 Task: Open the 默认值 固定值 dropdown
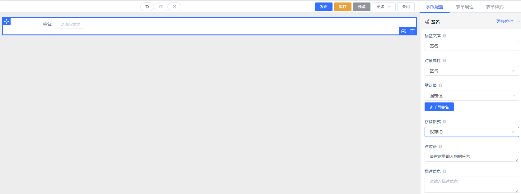tap(472, 96)
